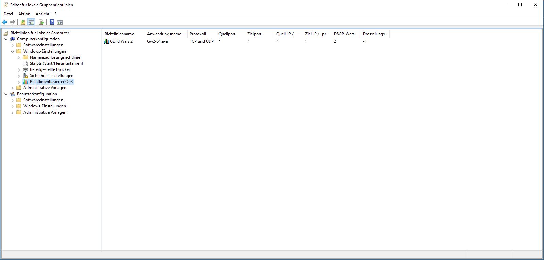
Task: Click the TCP und UDP protocol cell
Action: [x=201, y=41]
